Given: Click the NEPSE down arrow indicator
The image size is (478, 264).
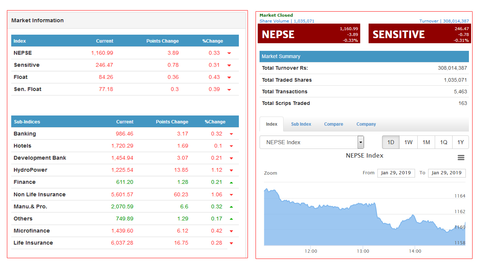Looking at the screenshot, I should [x=229, y=53].
